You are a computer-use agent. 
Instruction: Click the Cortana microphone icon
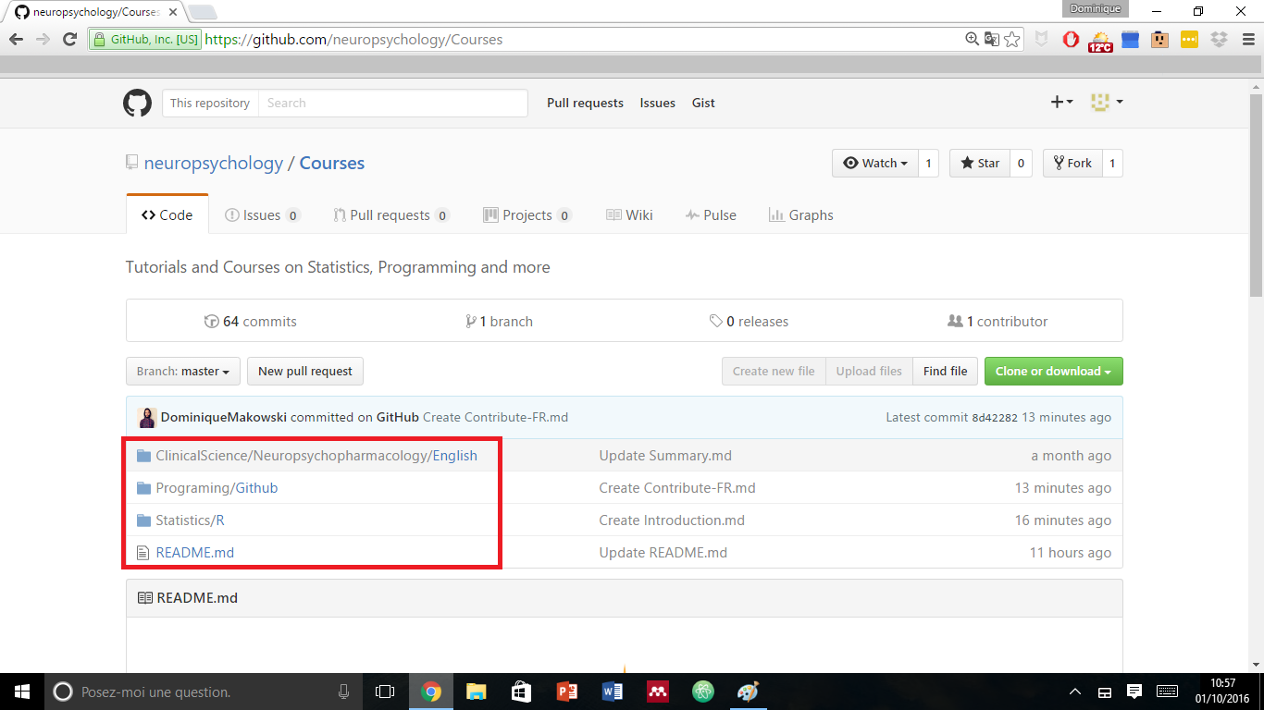(344, 692)
